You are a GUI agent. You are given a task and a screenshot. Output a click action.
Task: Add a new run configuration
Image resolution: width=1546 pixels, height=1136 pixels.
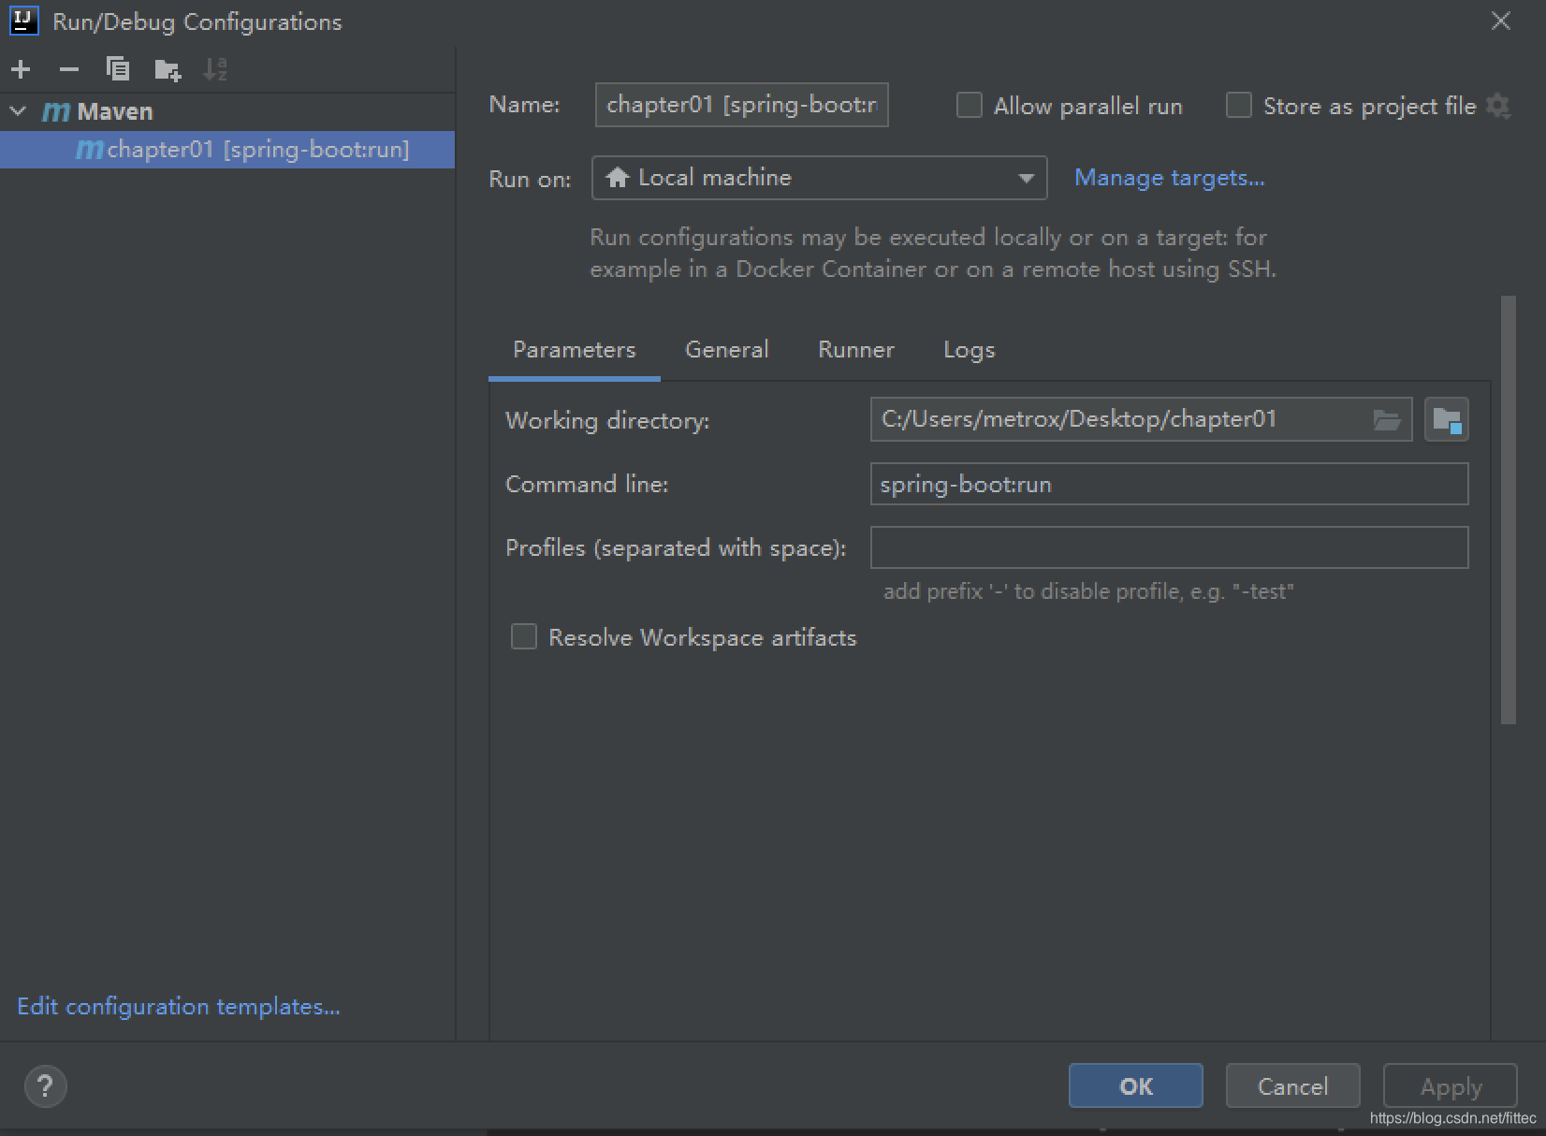21,69
